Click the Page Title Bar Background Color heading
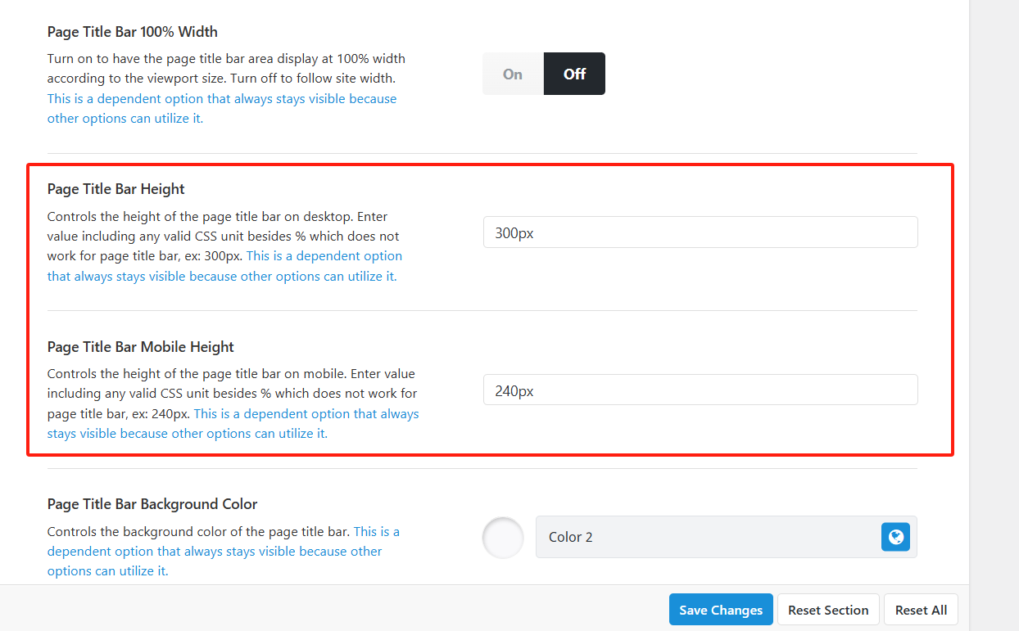Screen dimensions: 1019x631 [x=152, y=504]
